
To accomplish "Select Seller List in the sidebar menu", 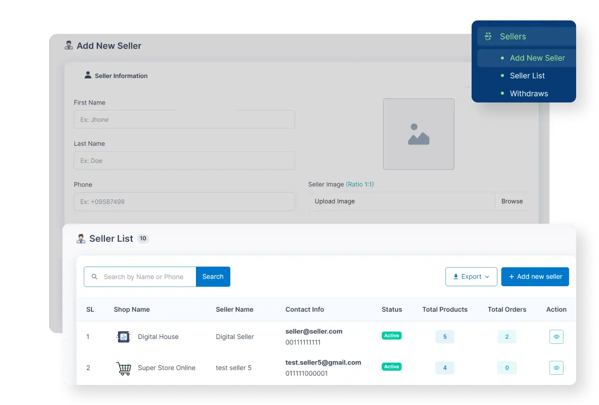I will (527, 76).
